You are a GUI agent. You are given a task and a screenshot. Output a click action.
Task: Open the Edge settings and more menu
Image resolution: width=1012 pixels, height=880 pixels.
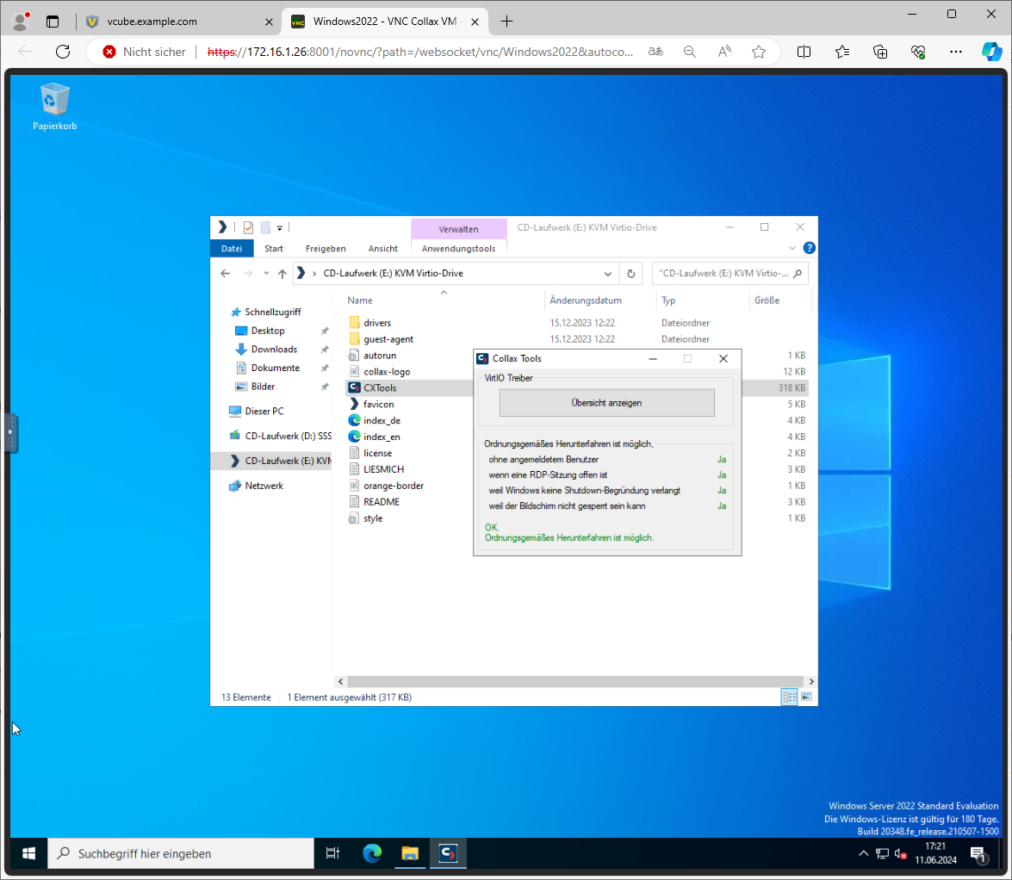coord(956,52)
